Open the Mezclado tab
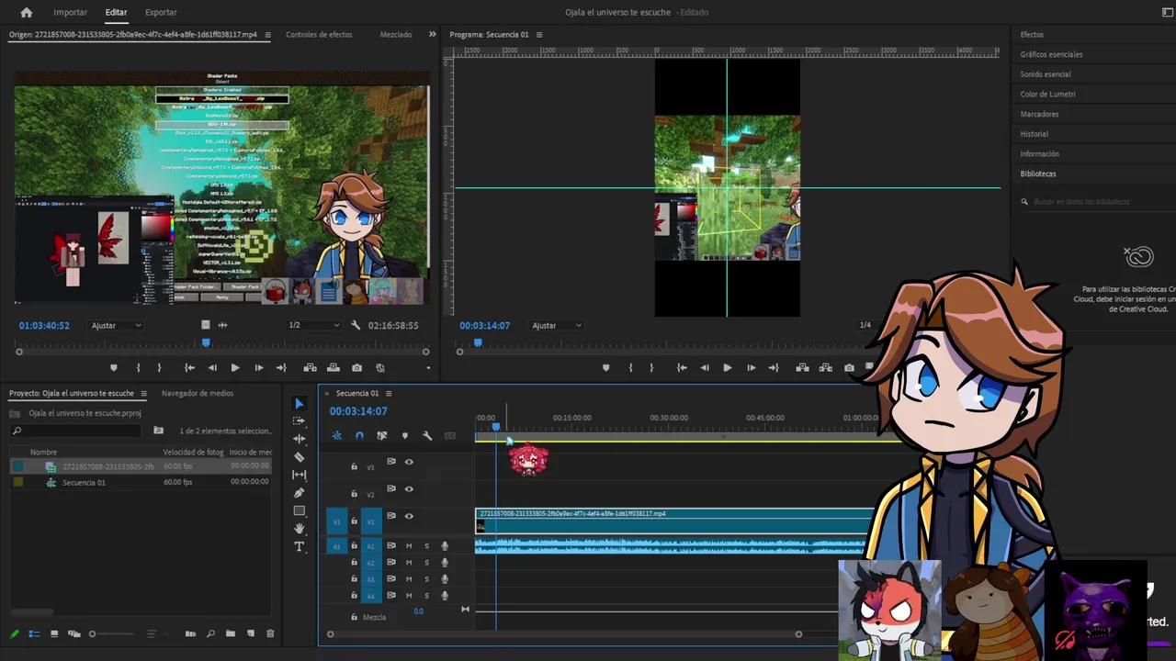The image size is (1176, 661). [396, 35]
